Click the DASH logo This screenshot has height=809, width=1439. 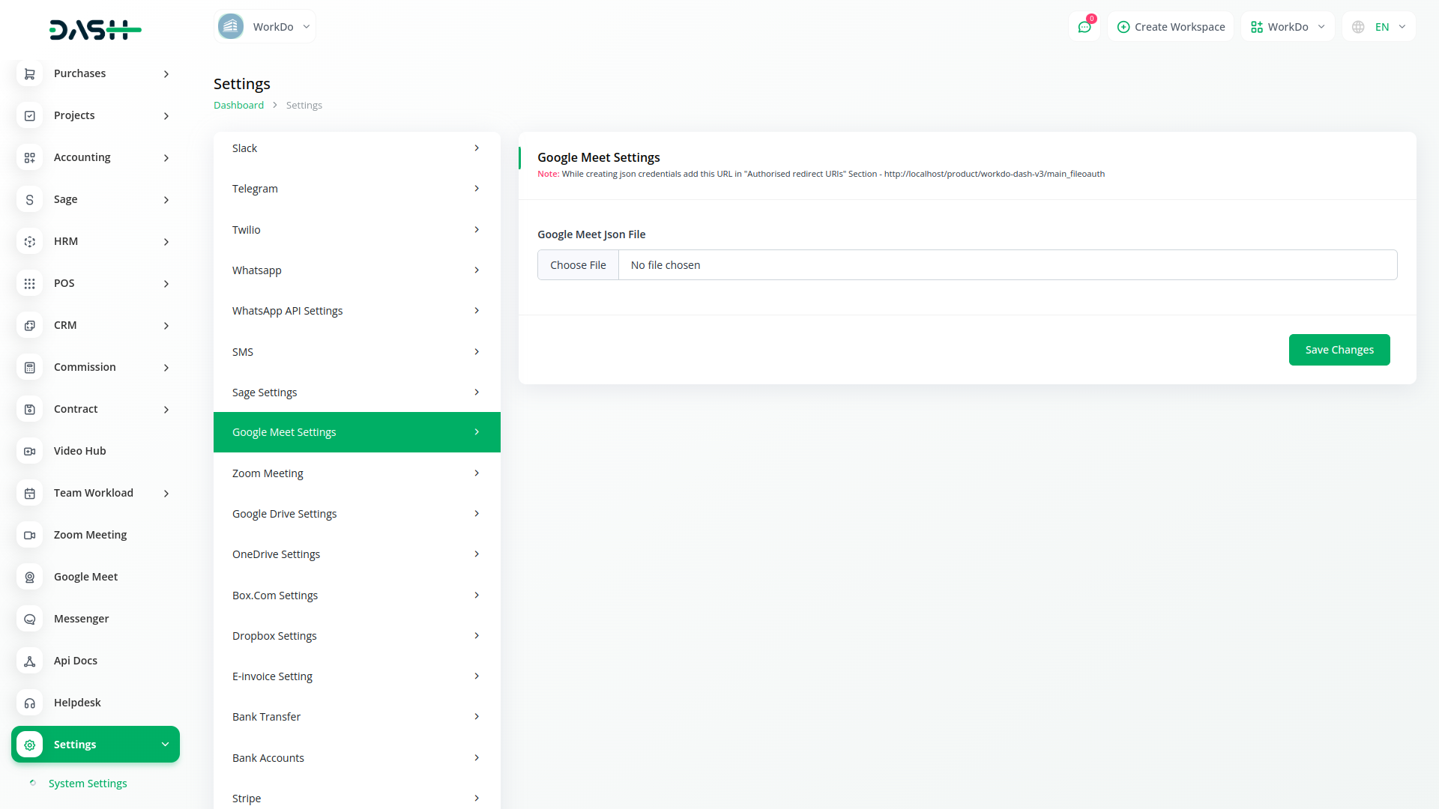click(95, 30)
